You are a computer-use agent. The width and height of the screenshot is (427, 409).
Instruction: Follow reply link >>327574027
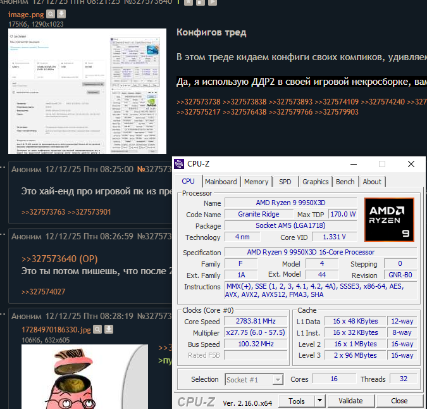coord(43,292)
